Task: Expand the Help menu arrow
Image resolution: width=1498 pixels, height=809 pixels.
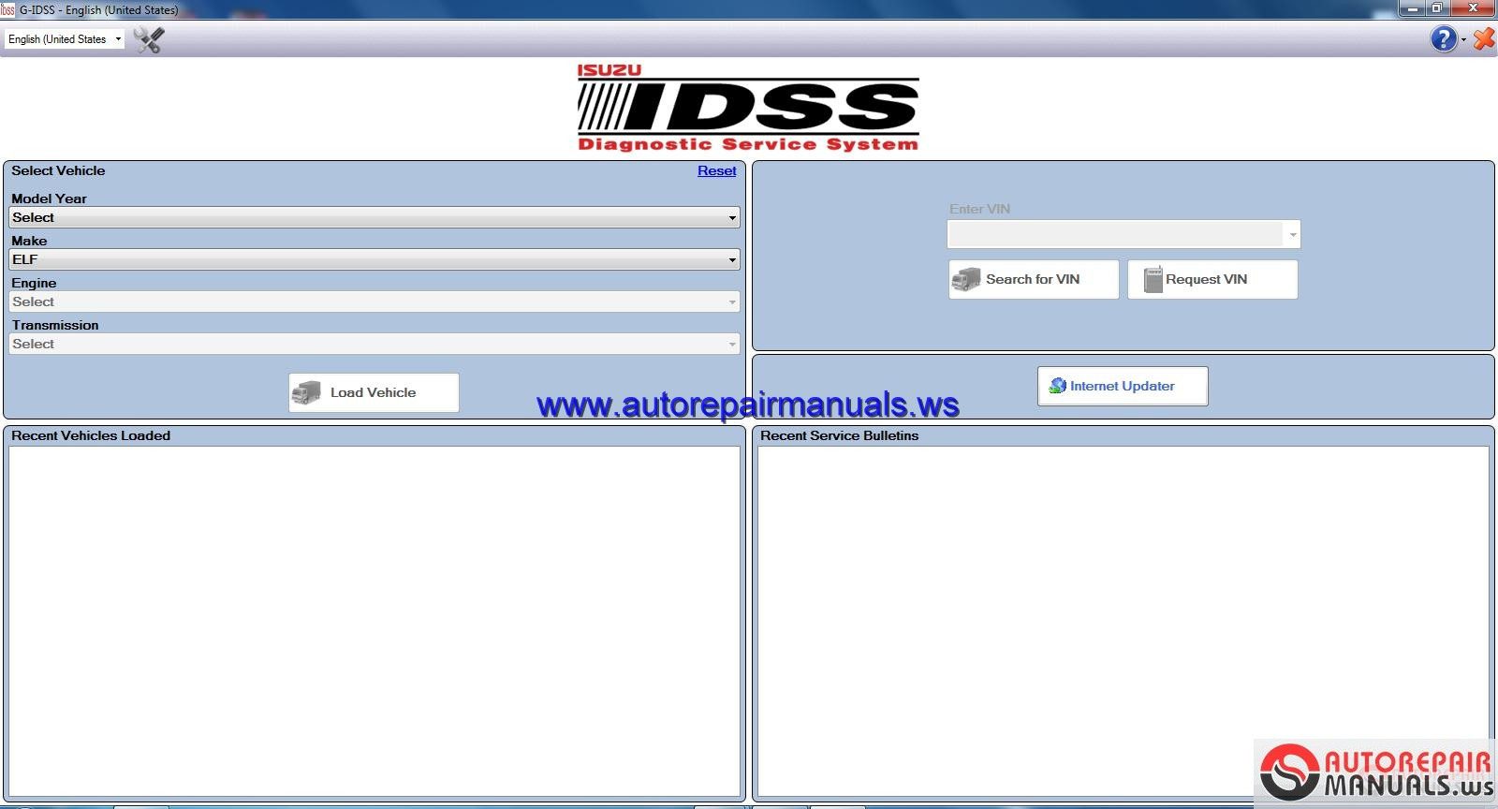Action: tap(1463, 40)
